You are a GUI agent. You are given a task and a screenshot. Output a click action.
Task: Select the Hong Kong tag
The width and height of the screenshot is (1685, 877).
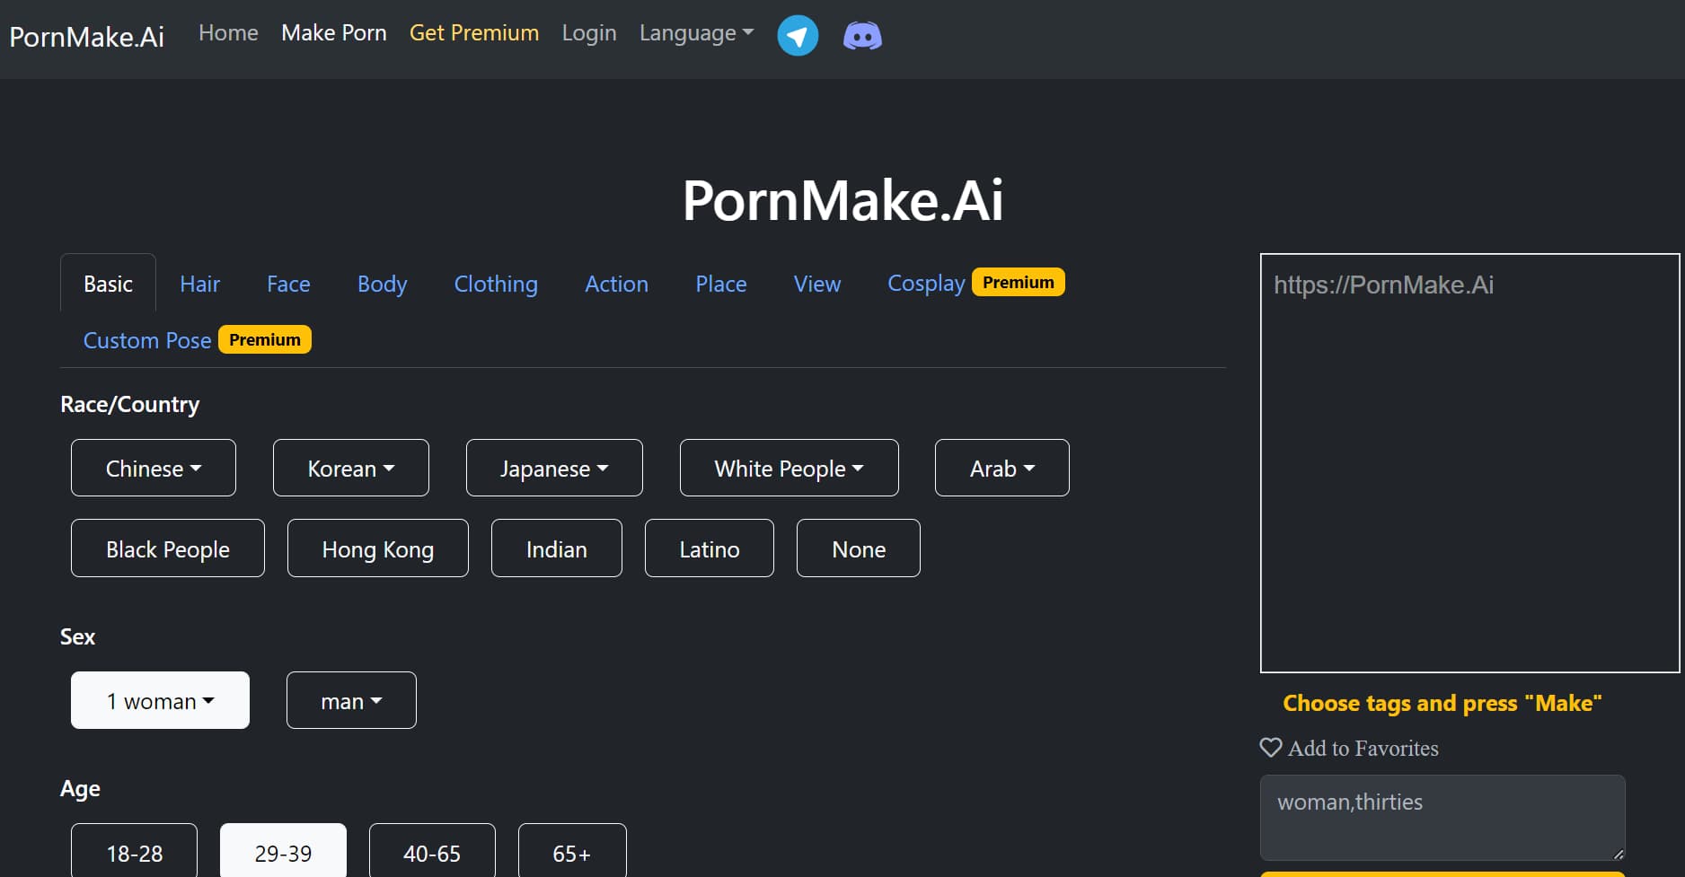coord(378,548)
